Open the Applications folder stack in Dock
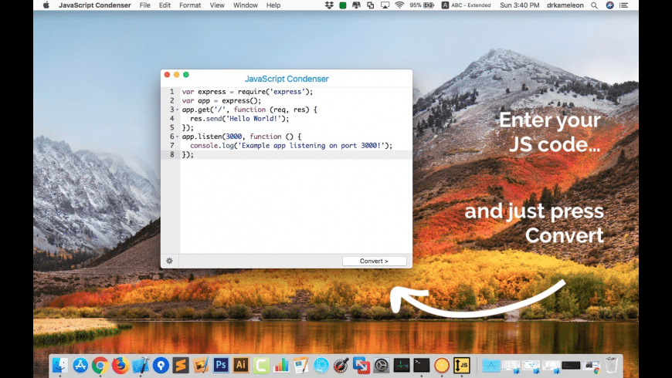 (490, 365)
